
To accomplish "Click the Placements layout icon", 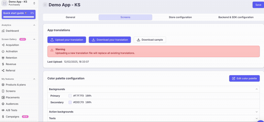I will coord(3,97).
